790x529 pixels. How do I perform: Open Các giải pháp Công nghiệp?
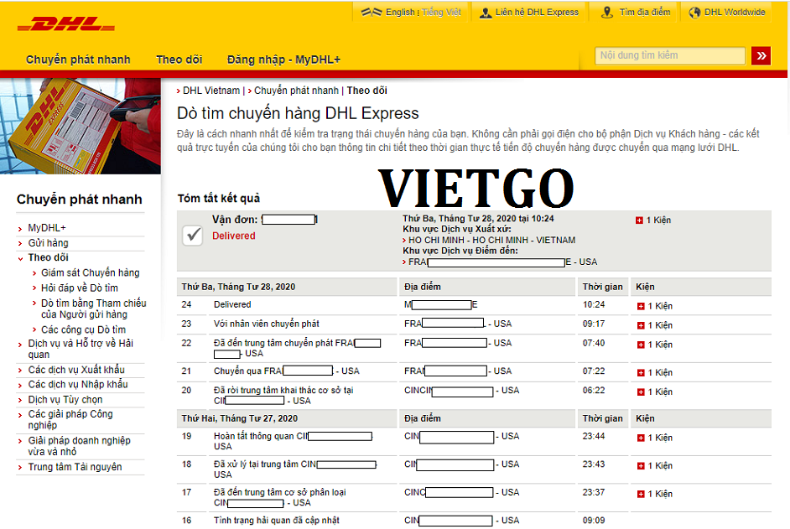tap(70, 419)
